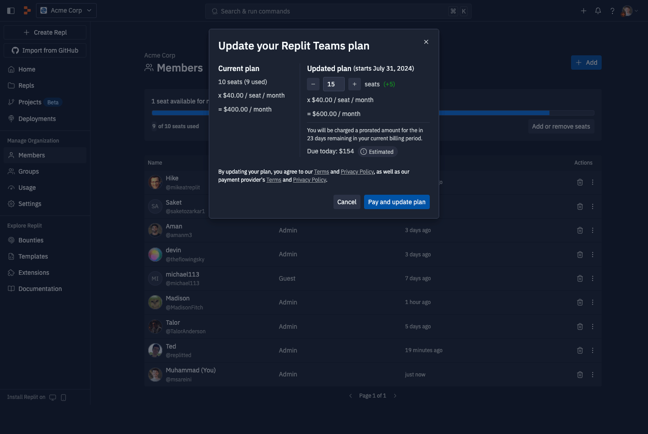The height and width of the screenshot is (434, 648).
Task: Open the help question mark icon
Action: 612,11
